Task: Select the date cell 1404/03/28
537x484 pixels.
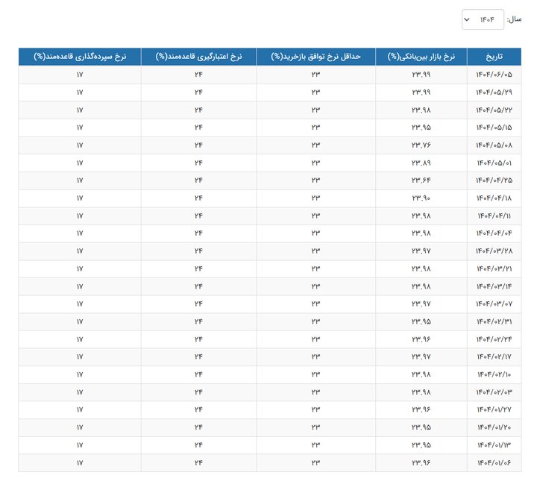Action: (x=494, y=251)
